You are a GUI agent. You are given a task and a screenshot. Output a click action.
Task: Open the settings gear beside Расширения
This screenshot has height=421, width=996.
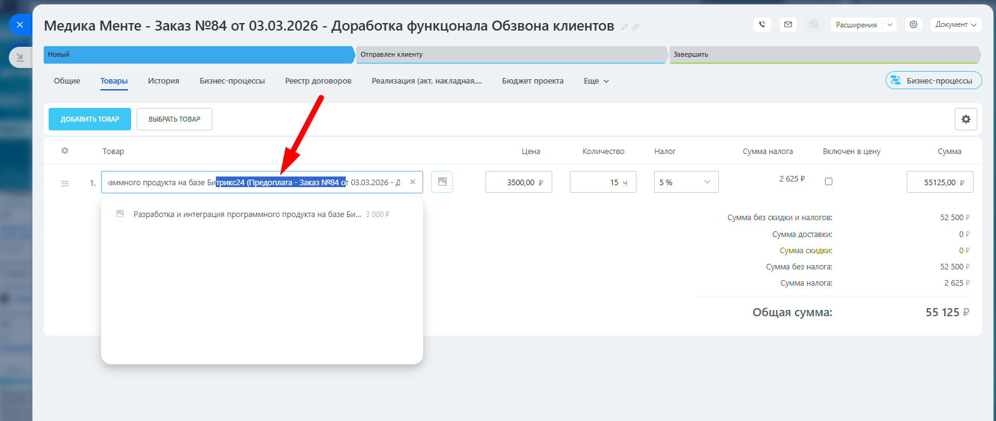[914, 25]
